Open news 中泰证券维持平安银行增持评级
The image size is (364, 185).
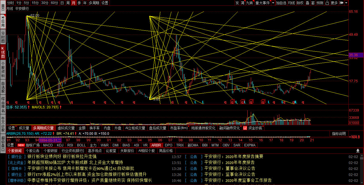(90, 180)
